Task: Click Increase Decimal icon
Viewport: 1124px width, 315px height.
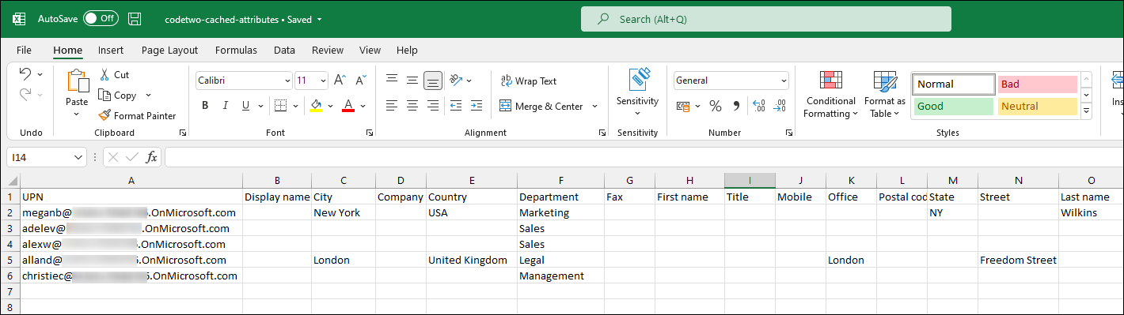Action: coord(759,106)
